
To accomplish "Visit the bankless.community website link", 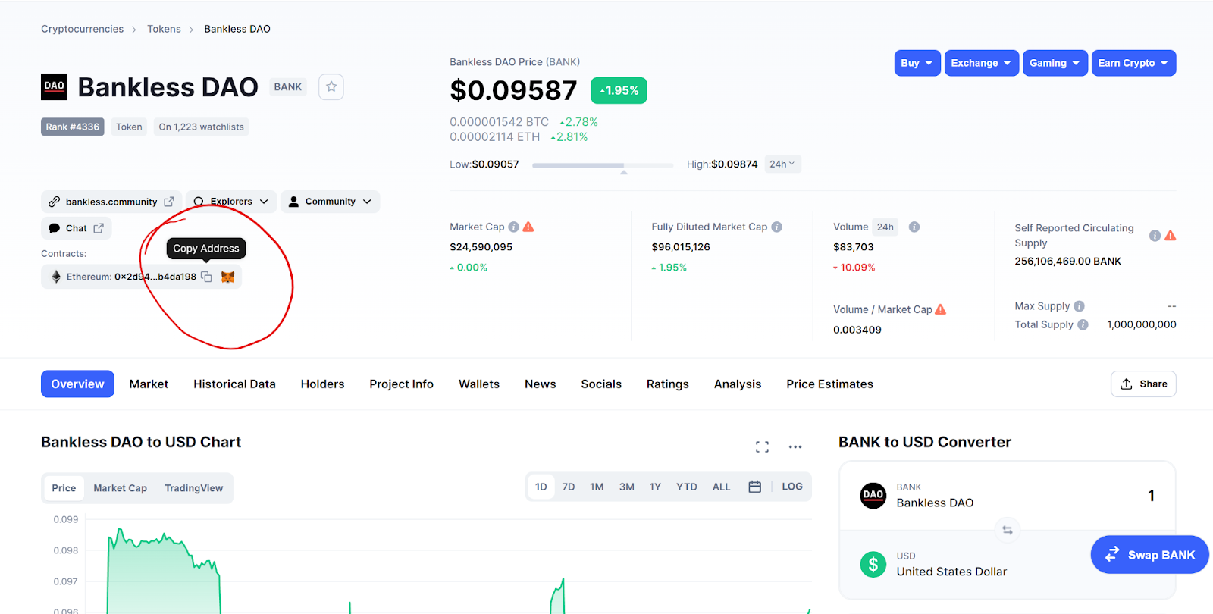I will click(111, 202).
